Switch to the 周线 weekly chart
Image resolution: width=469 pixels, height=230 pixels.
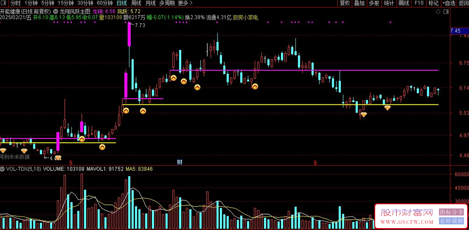pos(136,3)
